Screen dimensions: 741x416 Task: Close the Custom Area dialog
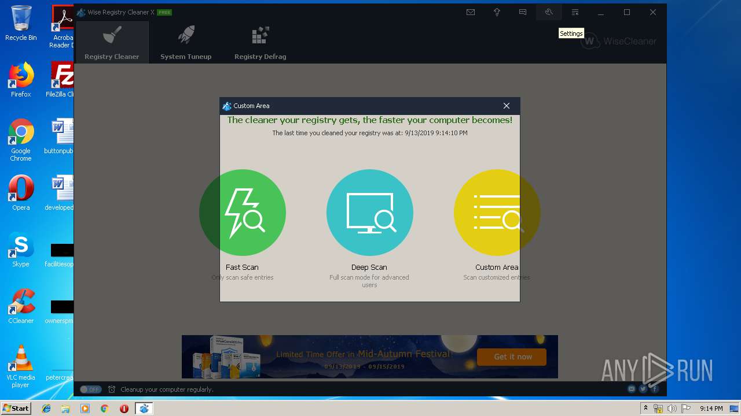tap(507, 106)
